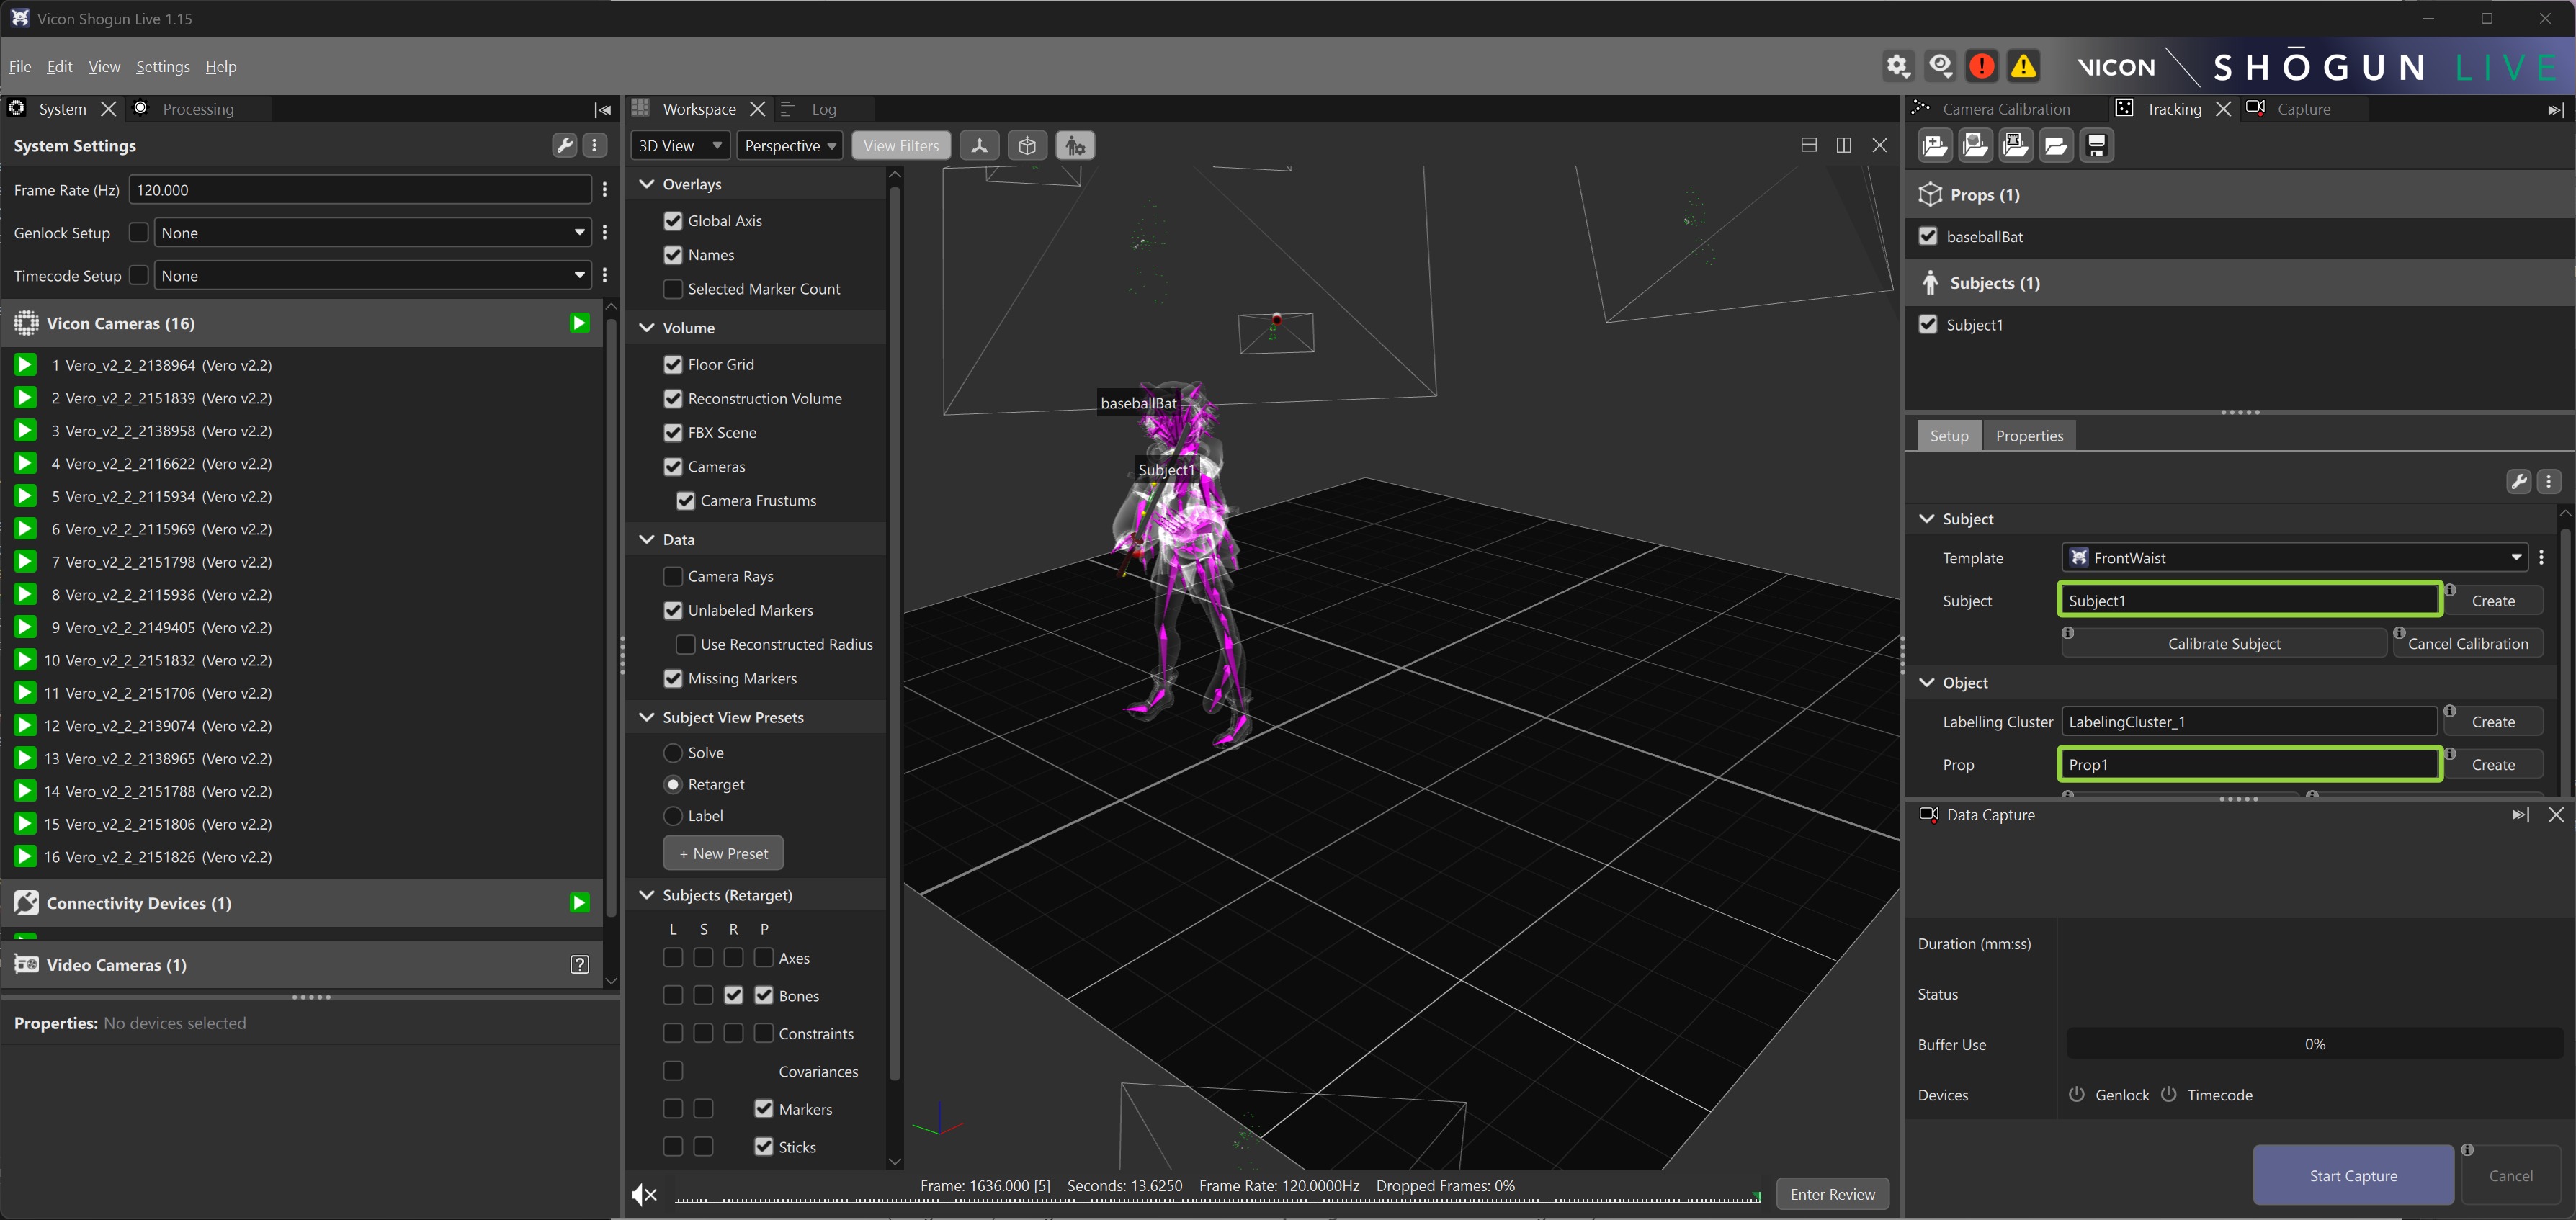Screen dimensions: 2576x1220
Task: Click the cube icon in the workspace toolbar
Action: [x=1027, y=146]
